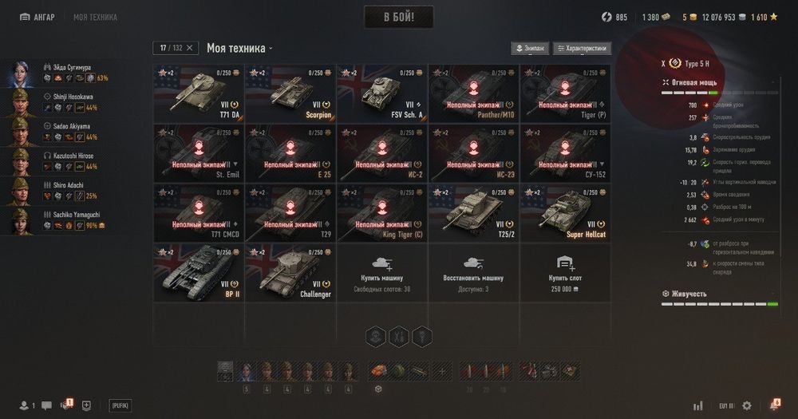This screenshot has width=798, height=419.
Task: Click the skull directive slot hexagon
Action: point(376,337)
